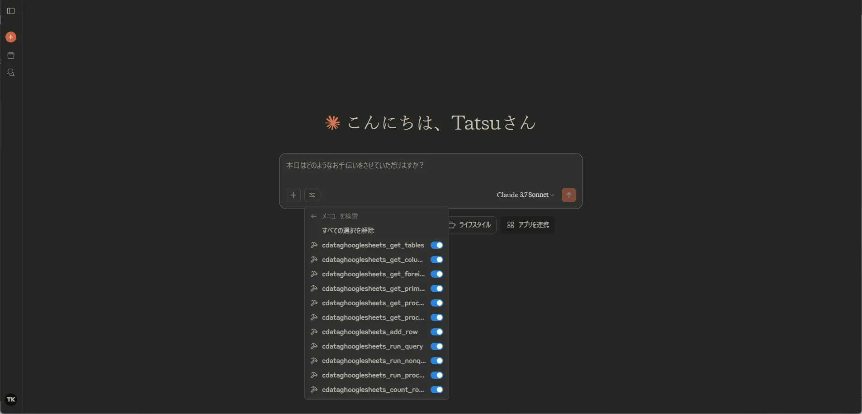
Task: Toggle off cdataghooglesheets_run_query tool
Action: [436, 346]
